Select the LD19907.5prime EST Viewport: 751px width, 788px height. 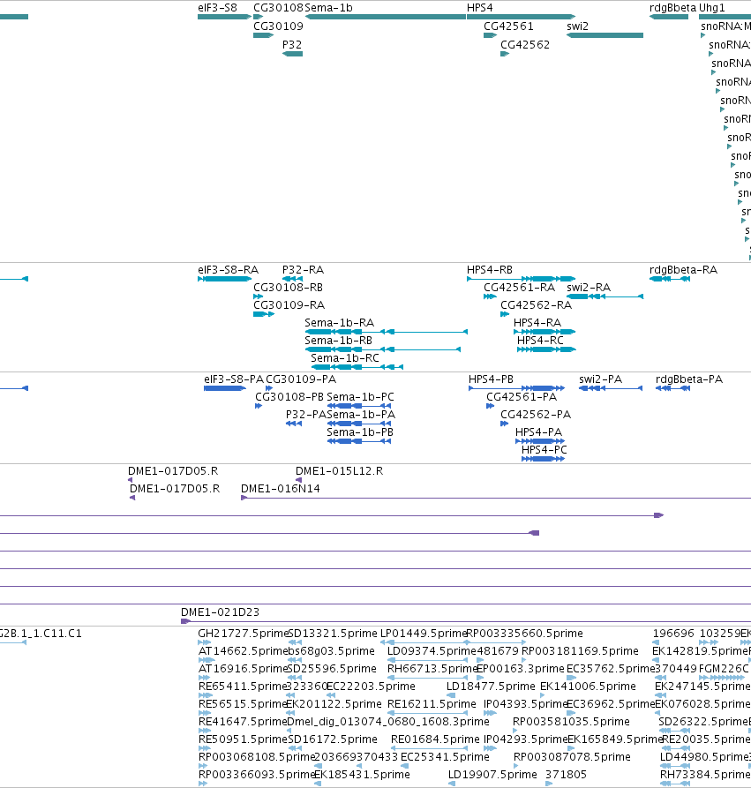(x=452, y=783)
